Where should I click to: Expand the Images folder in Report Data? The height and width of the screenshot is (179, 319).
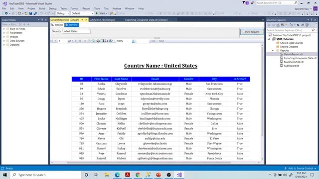pos(4,37)
